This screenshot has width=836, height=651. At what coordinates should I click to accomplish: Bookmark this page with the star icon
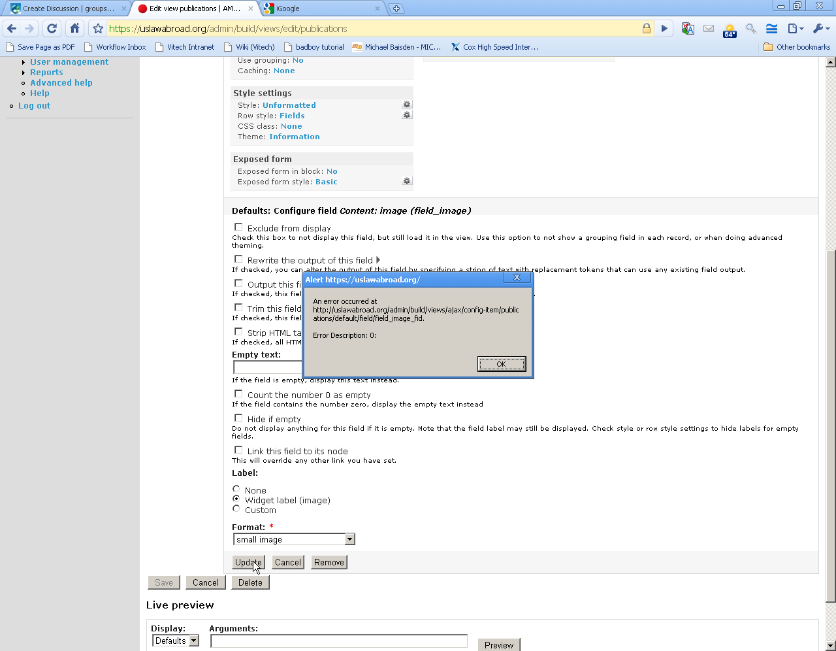coord(98,29)
